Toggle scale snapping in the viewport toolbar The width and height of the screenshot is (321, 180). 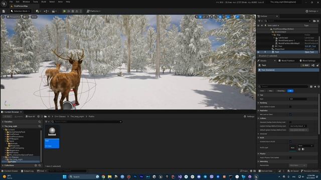[x=237, y=17]
